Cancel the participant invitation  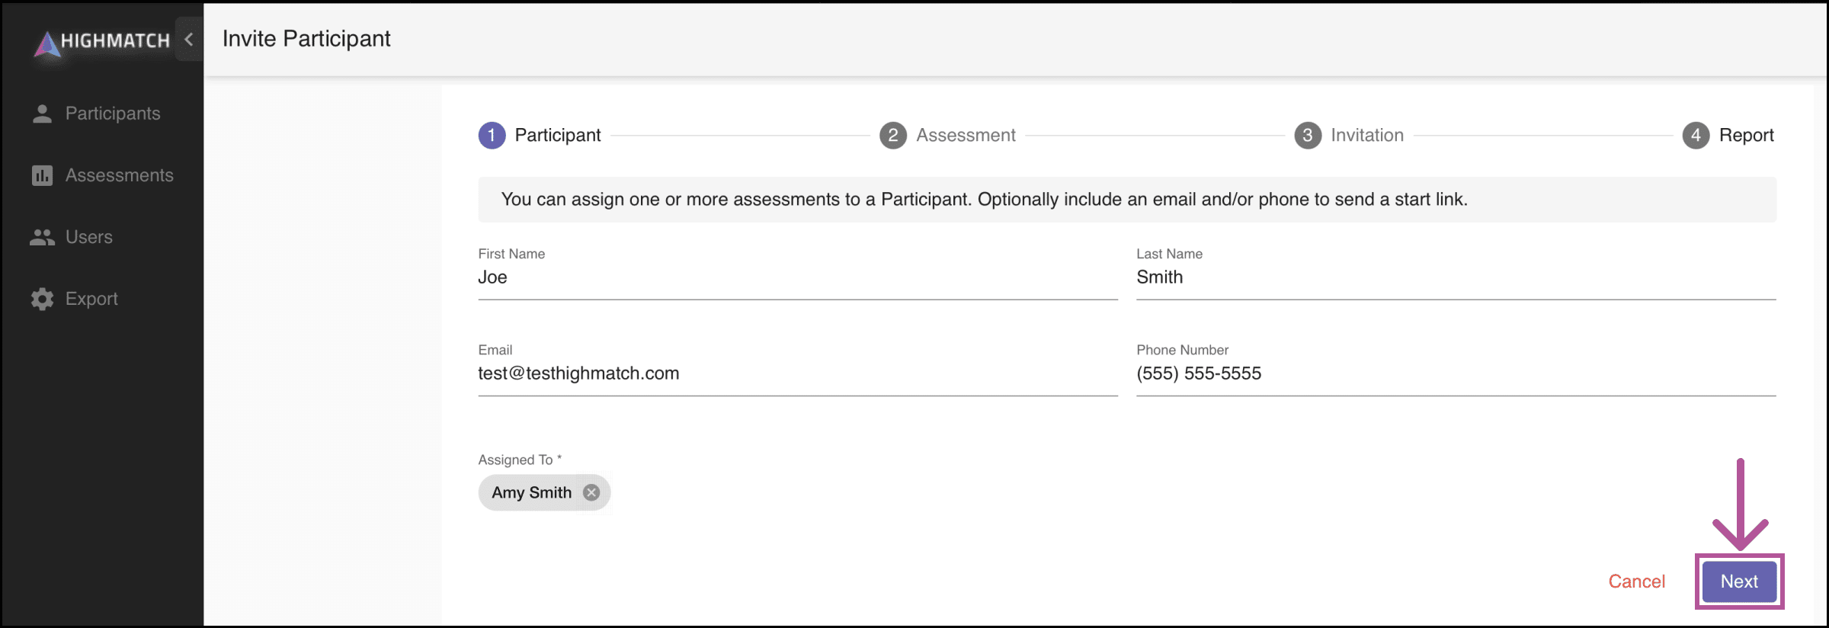[x=1637, y=582]
